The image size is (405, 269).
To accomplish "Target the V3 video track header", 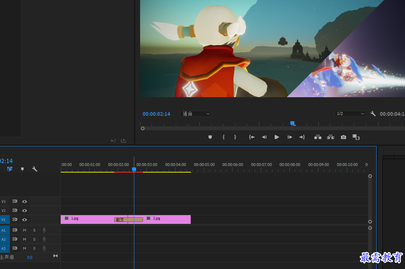I will point(4,202).
